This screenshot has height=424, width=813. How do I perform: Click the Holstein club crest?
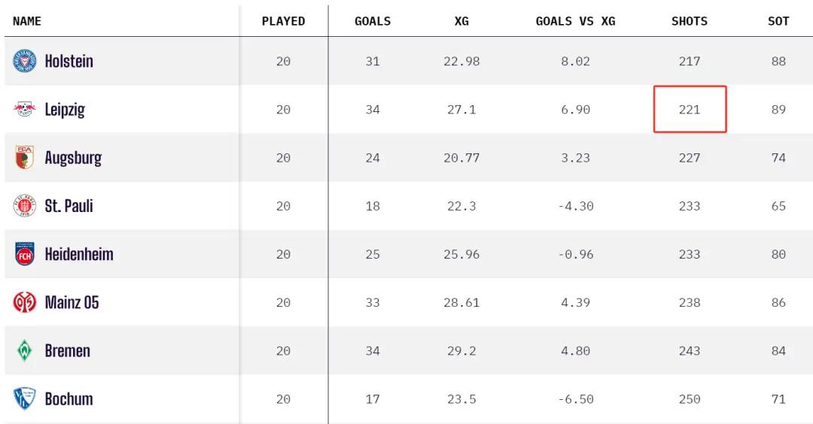(x=24, y=61)
